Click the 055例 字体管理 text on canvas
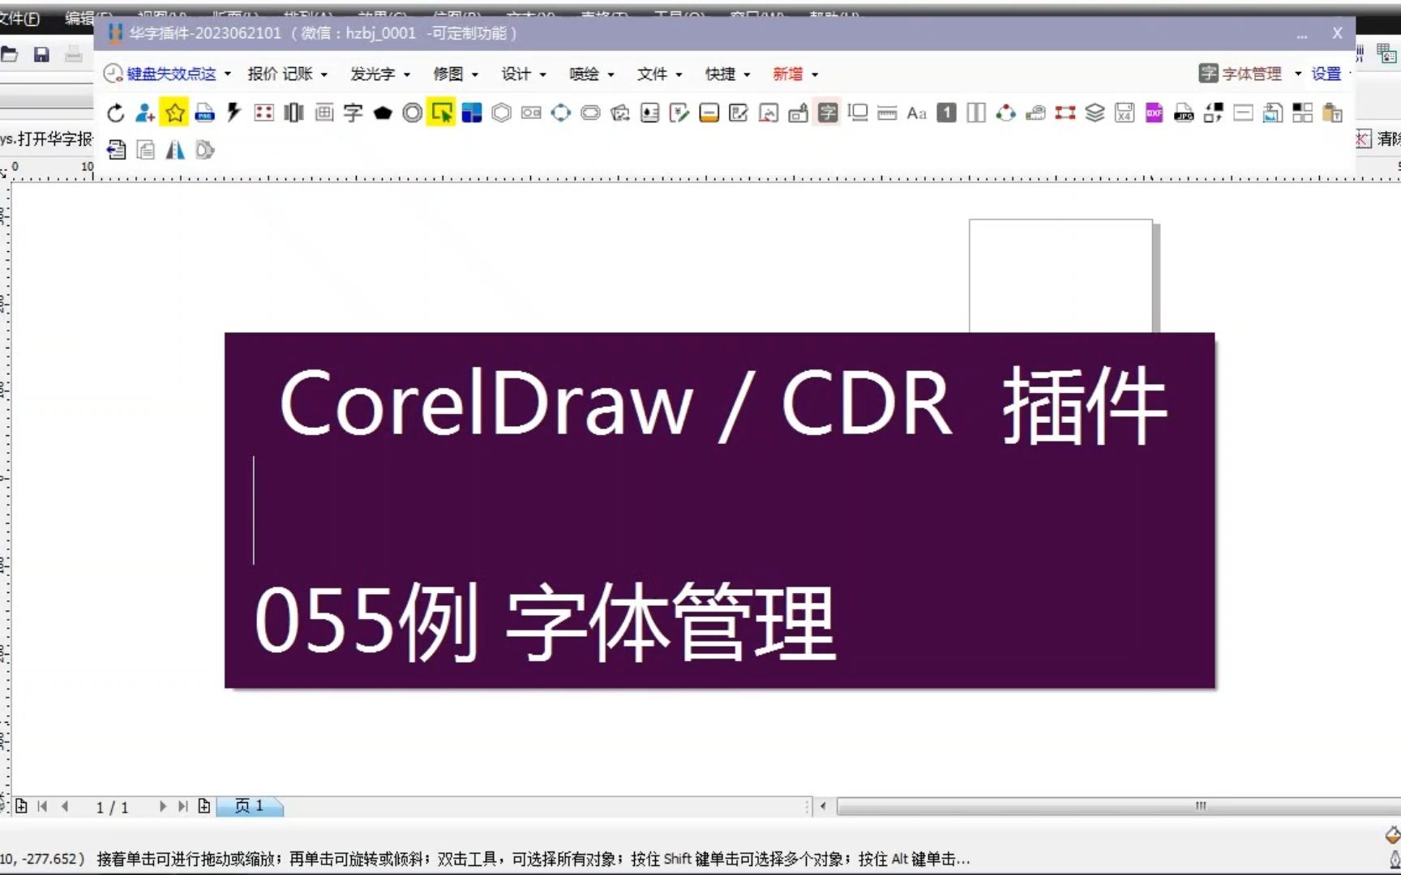 click(x=545, y=621)
